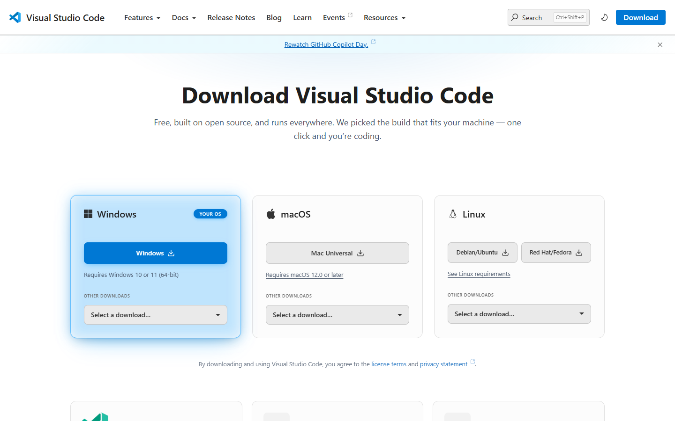The height and width of the screenshot is (421, 675).
Task: Expand Windows other downloads dropdown
Action: tap(156, 315)
